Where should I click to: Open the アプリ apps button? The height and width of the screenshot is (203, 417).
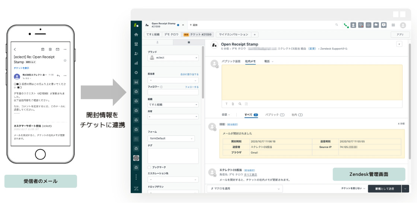coord(400,35)
